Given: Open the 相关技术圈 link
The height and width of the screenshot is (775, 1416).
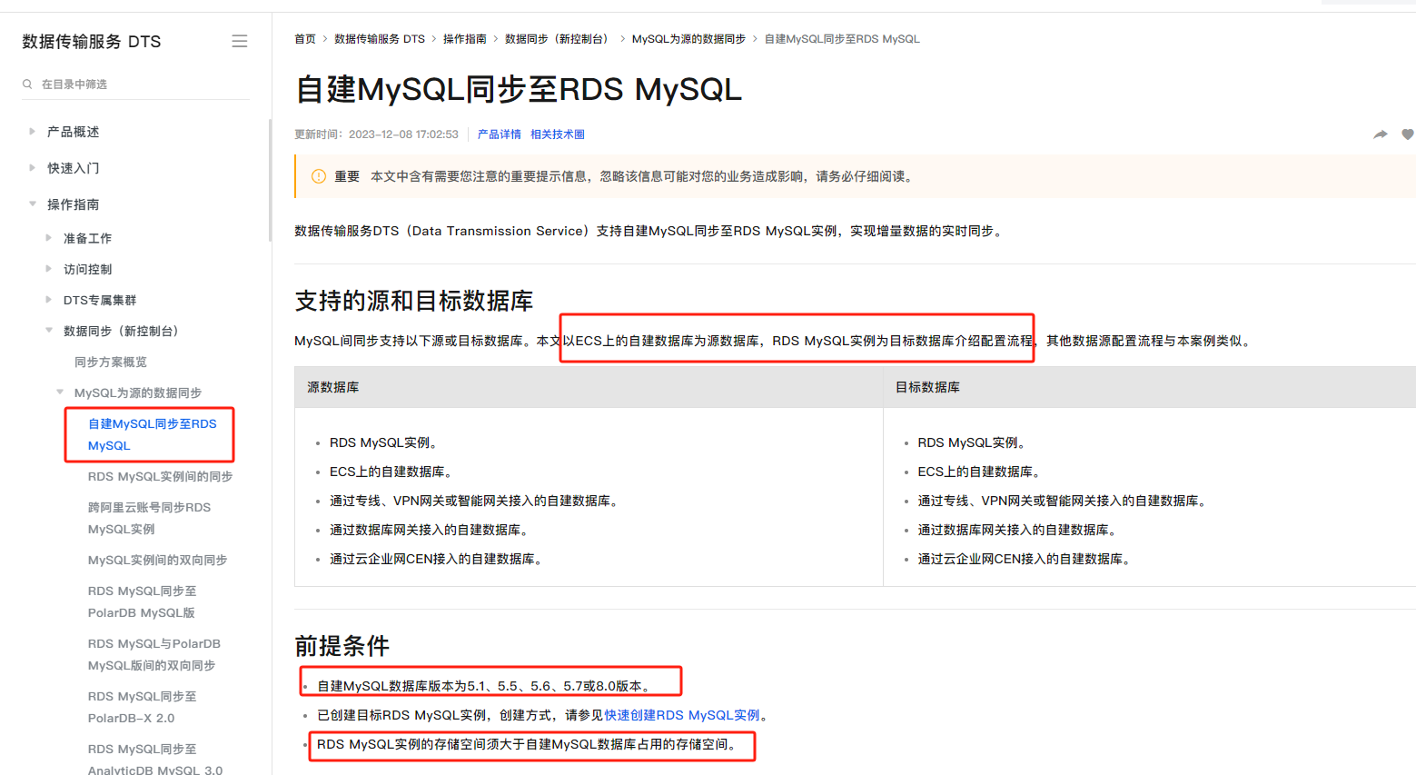Looking at the screenshot, I should (x=558, y=134).
